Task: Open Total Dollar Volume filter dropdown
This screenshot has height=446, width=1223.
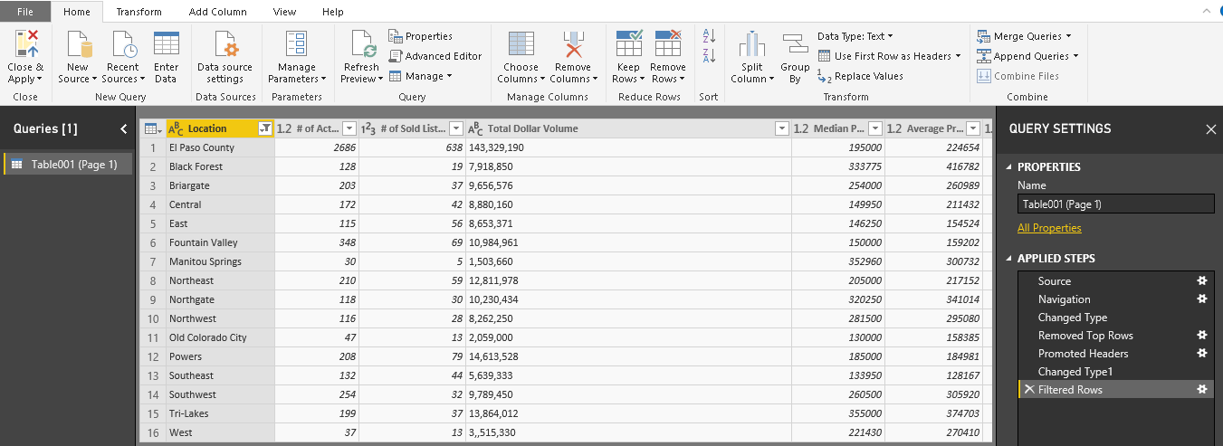Action: (782, 129)
